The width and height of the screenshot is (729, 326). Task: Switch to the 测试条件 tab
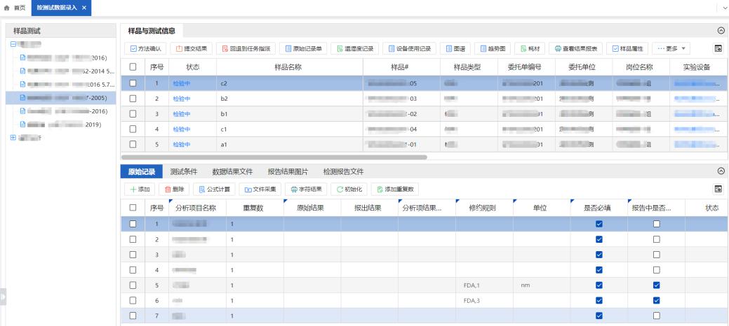[185, 172]
